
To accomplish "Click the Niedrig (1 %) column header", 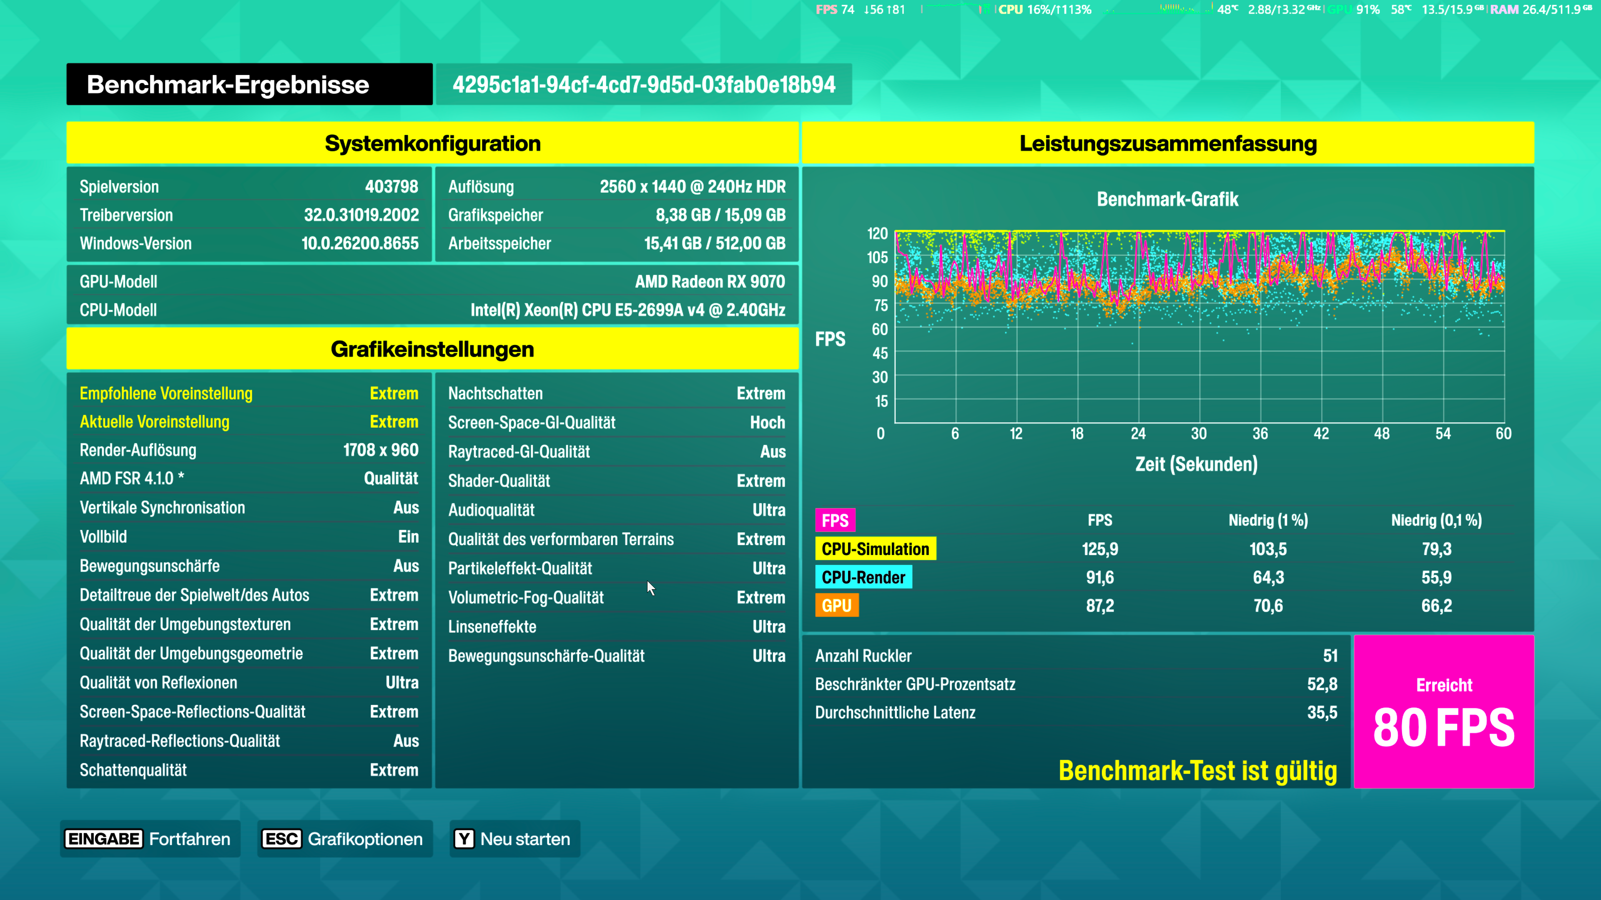I will (1268, 520).
